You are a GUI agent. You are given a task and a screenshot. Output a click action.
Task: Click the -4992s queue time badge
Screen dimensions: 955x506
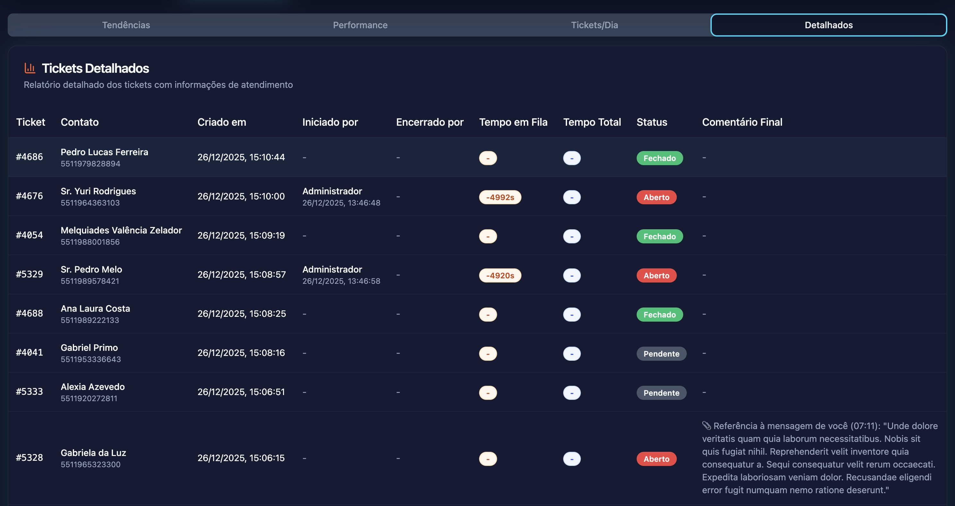tap(500, 197)
